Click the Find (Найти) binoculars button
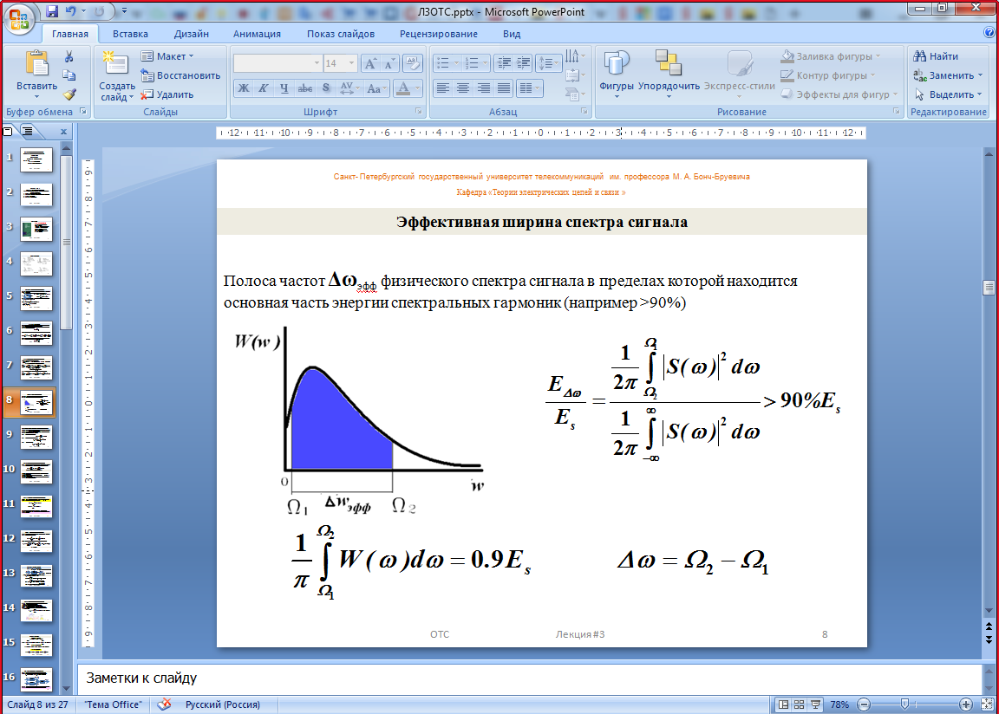This screenshot has height=714, width=999. pos(936,56)
